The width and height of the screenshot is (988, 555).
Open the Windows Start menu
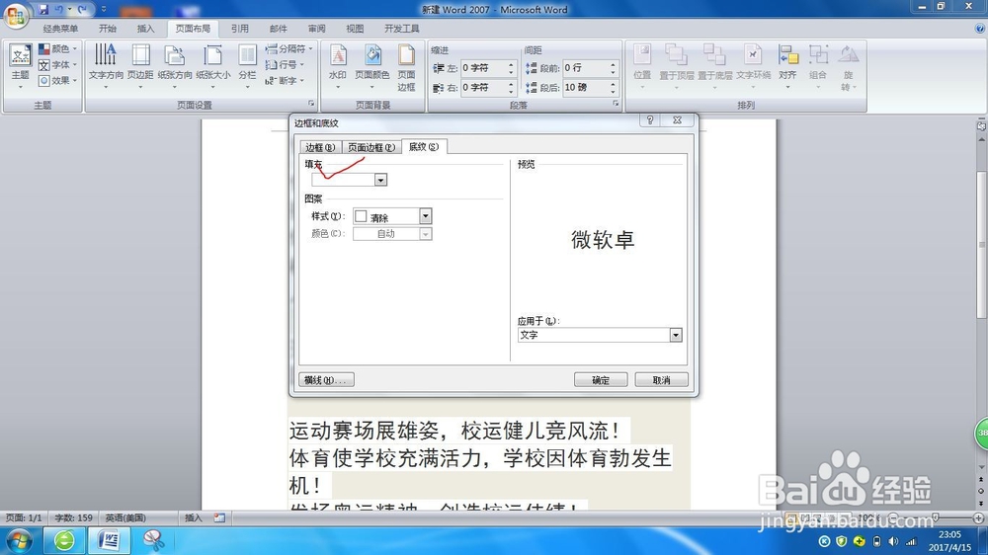(x=19, y=540)
